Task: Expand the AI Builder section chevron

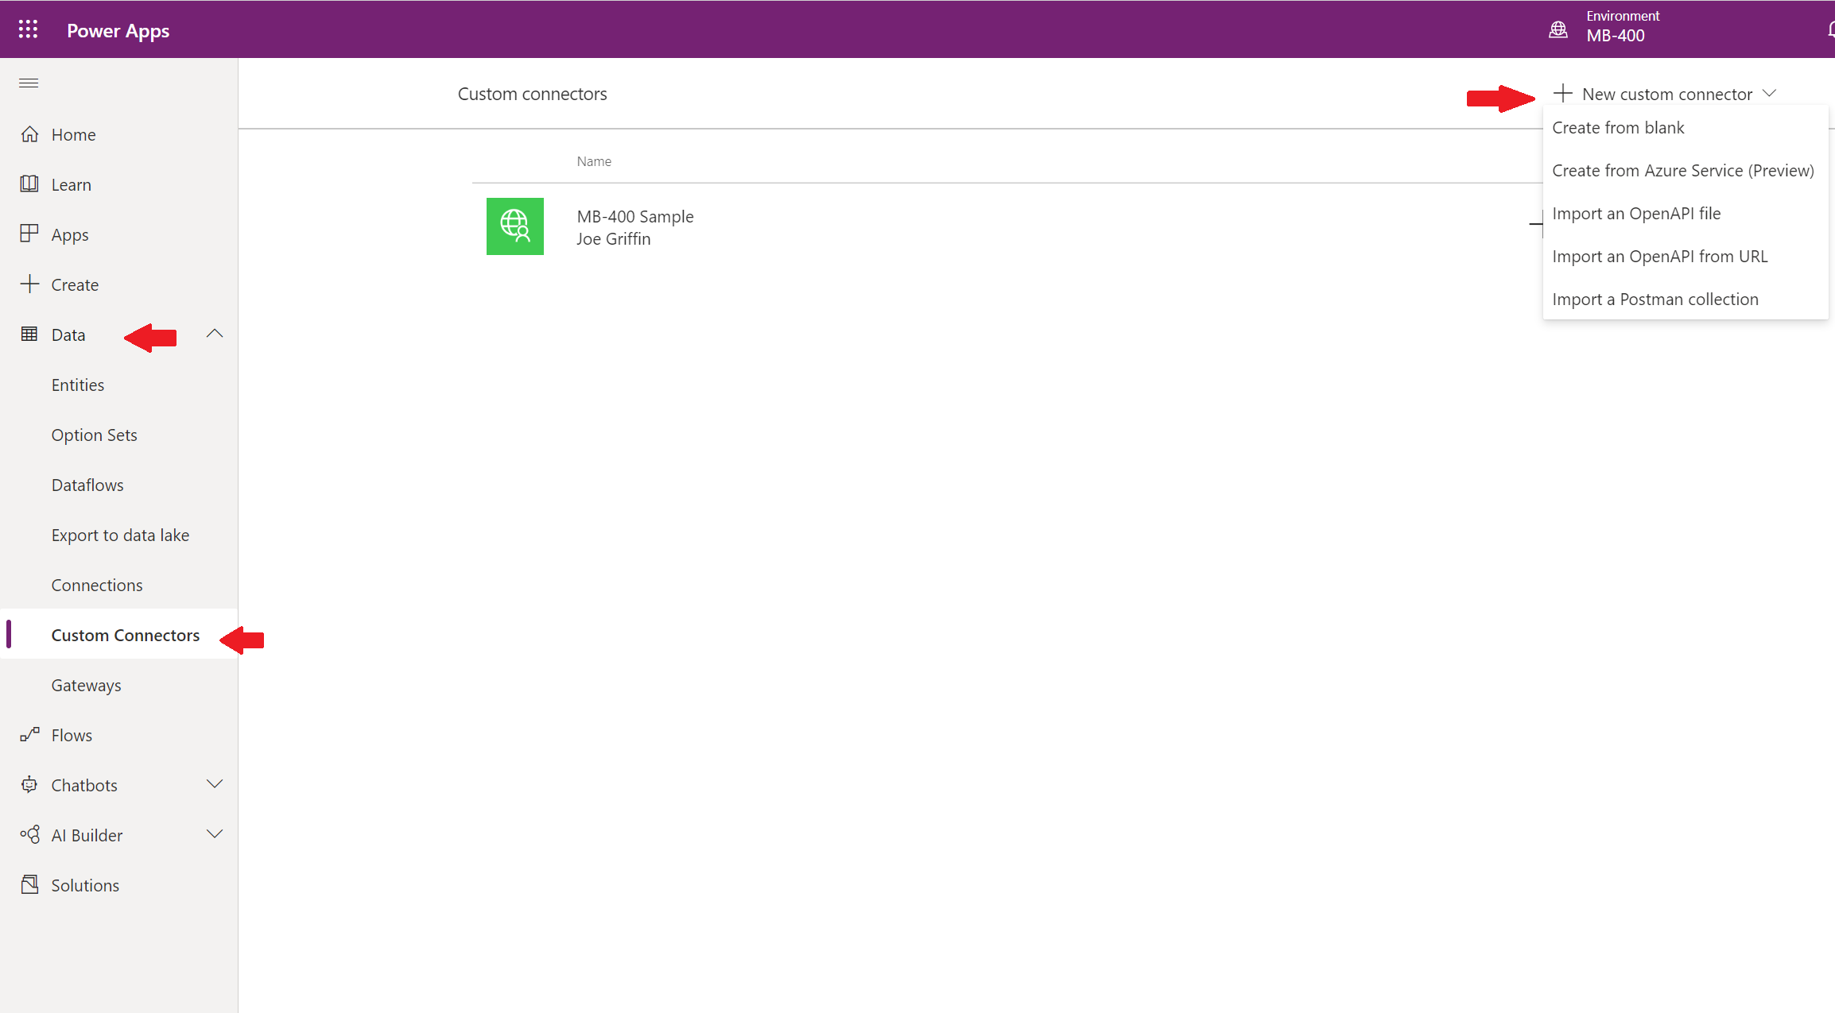Action: pyautogui.click(x=215, y=834)
